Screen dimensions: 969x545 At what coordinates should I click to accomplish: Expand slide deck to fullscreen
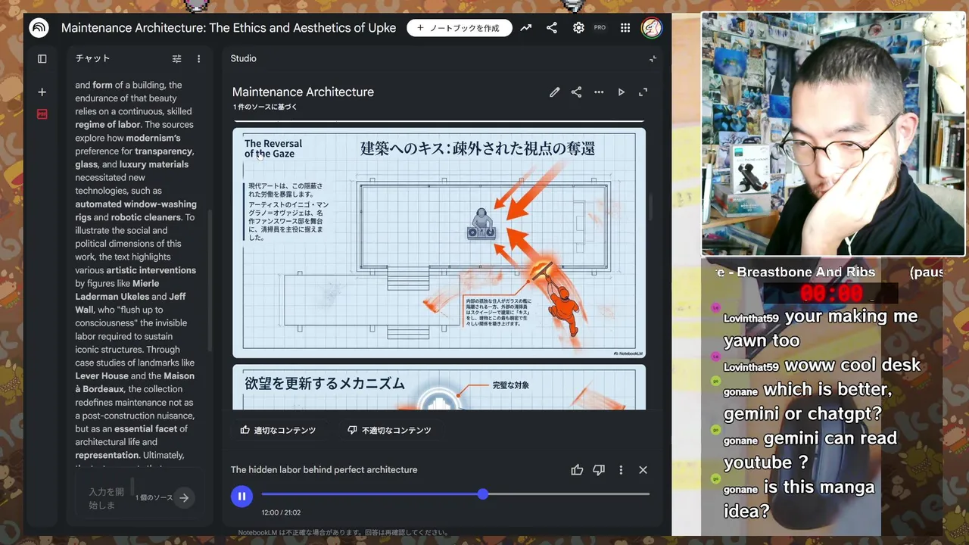[x=643, y=92]
